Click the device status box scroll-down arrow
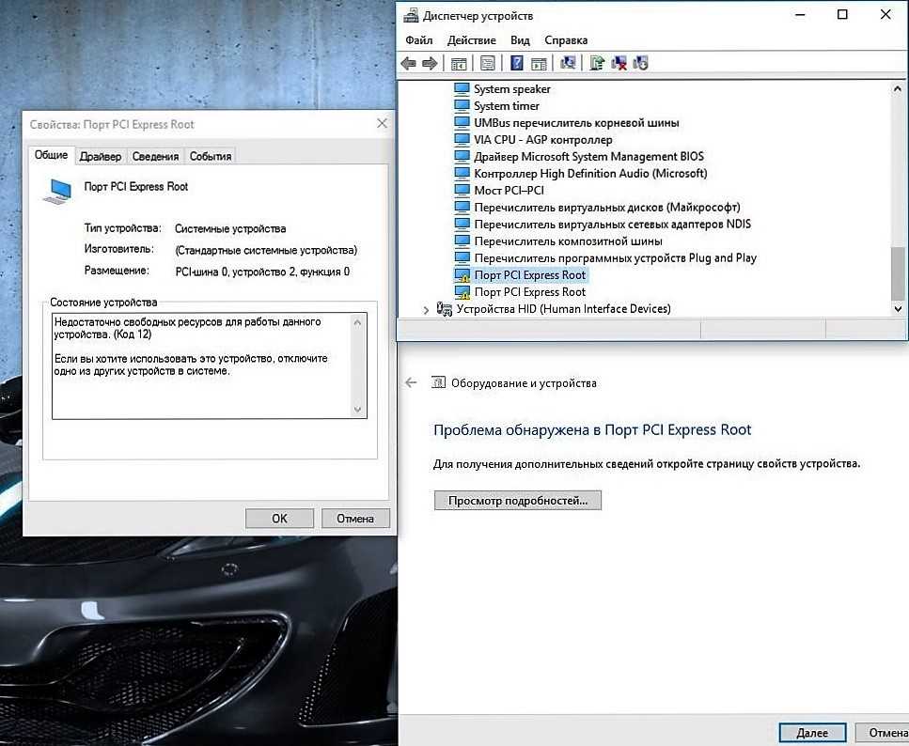Viewport: 909px width, 746px height. pos(357,410)
